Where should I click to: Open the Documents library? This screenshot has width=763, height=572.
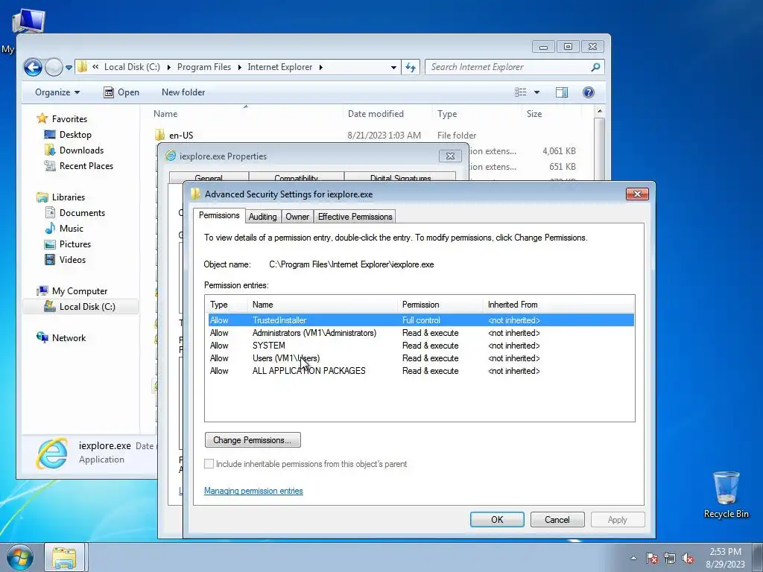coord(75,212)
